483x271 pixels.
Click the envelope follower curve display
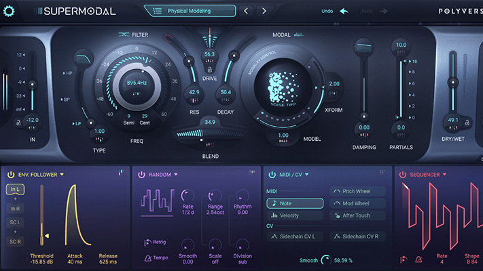[x=77, y=215]
